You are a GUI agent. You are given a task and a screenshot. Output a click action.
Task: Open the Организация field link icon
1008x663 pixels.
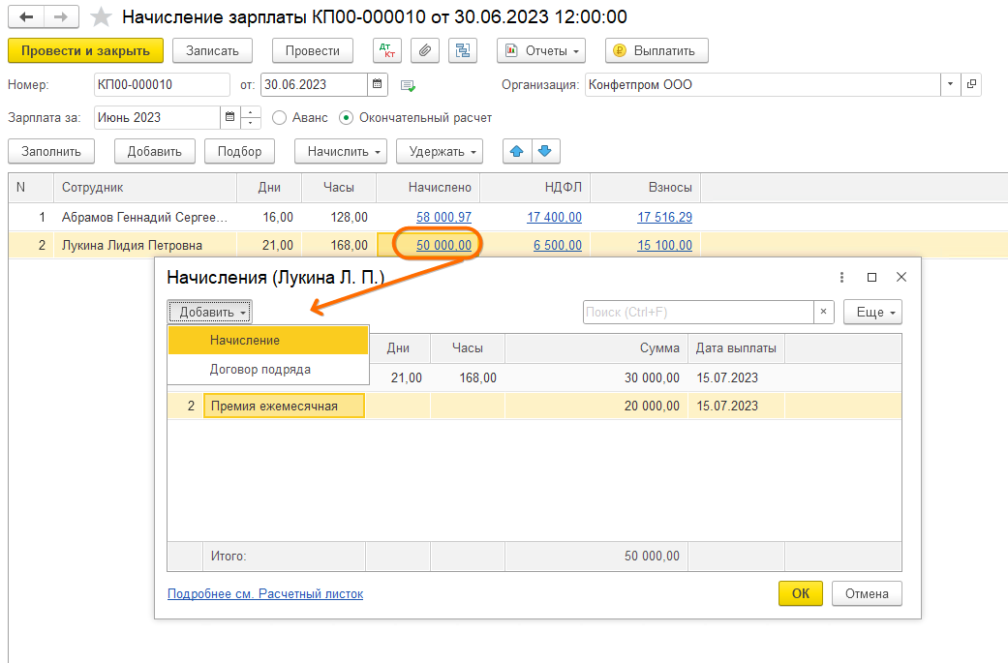click(971, 84)
